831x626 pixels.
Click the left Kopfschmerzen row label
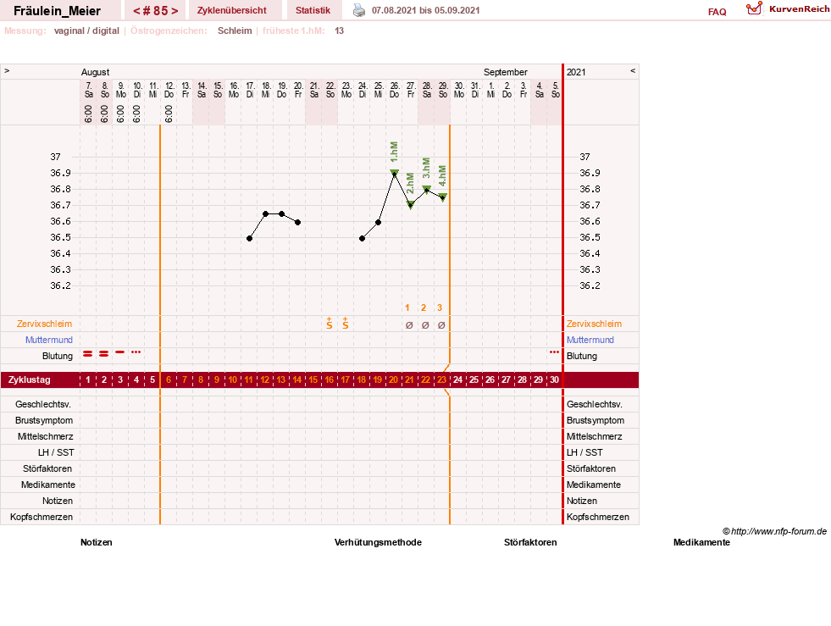42,517
